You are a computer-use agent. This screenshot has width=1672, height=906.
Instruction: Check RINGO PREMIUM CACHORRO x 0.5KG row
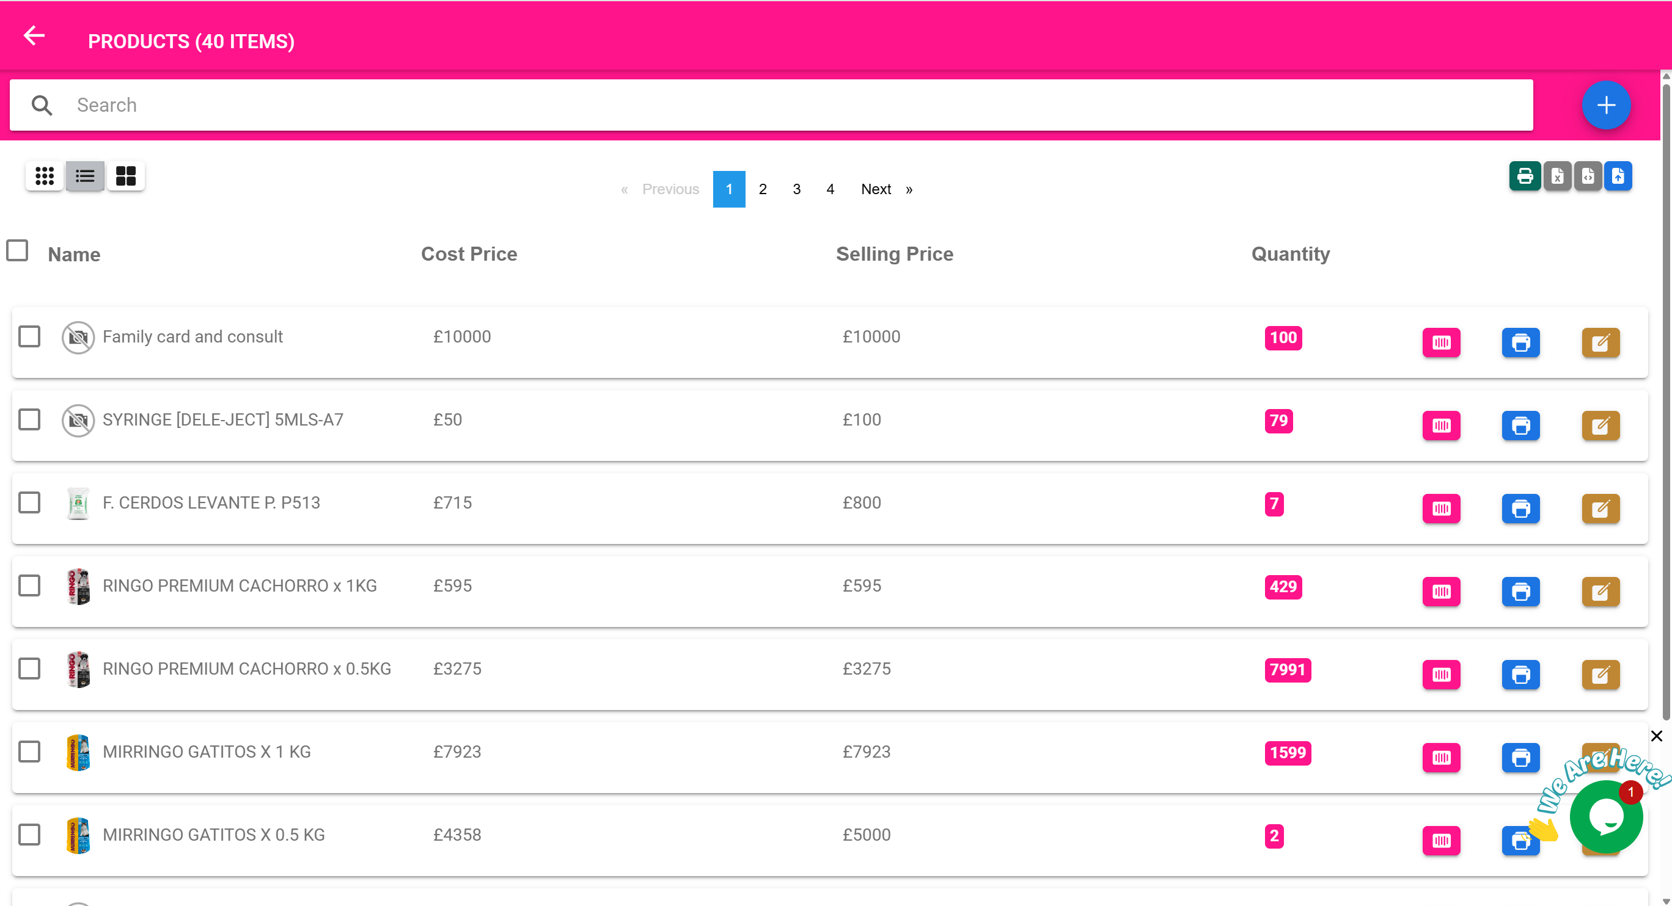pyautogui.click(x=29, y=669)
